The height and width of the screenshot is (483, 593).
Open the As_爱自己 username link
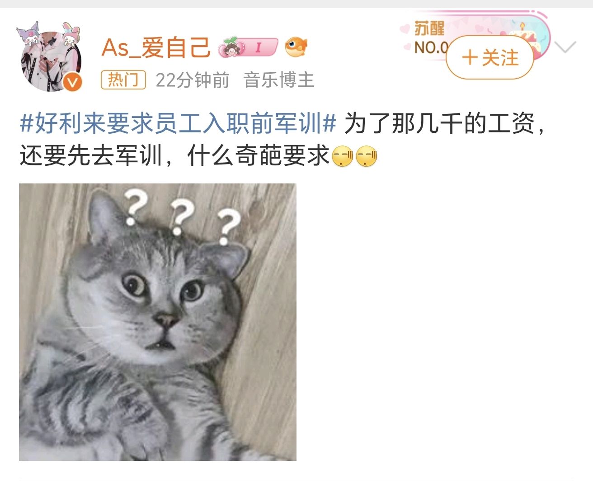[156, 47]
